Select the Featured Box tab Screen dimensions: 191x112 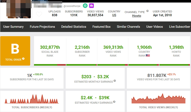point(101,27)
